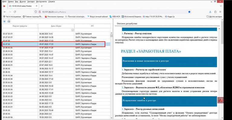Image resolution: width=232 pixels, height=120 pixels.
Task: Open the Журнал menu
Action: point(23,2)
